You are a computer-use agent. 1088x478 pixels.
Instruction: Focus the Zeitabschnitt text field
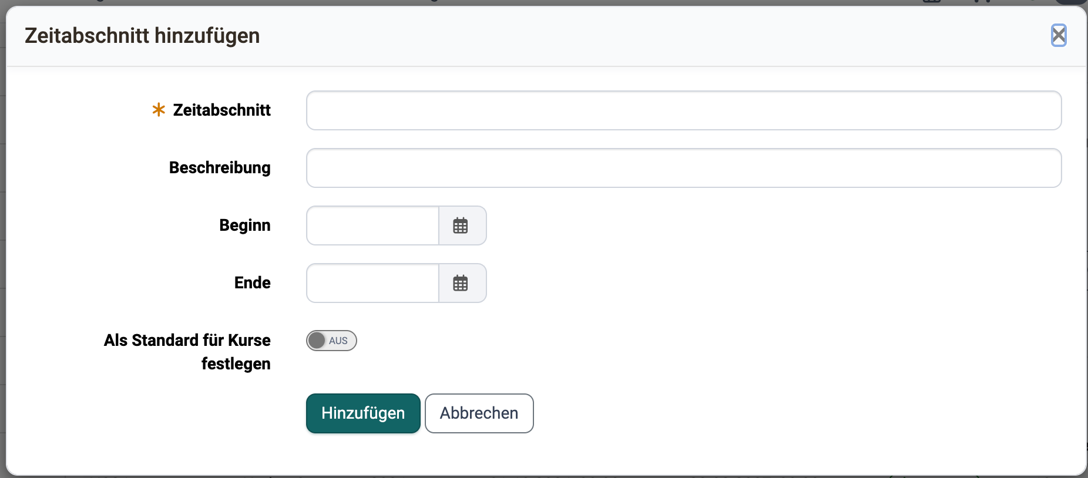pyautogui.click(x=684, y=110)
